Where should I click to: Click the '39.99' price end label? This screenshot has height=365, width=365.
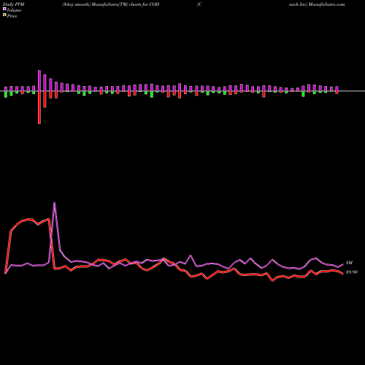352,272
